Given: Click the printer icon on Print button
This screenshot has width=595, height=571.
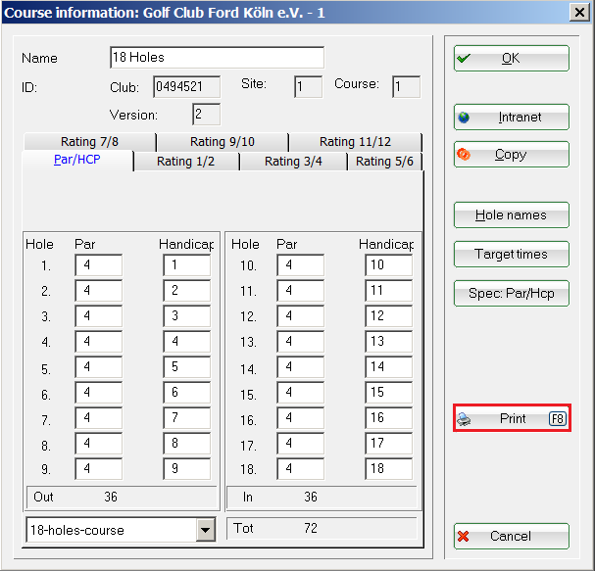Looking at the screenshot, I should coord(464,419).
